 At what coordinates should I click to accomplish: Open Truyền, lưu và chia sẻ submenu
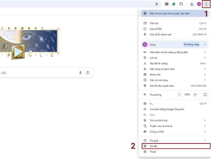coord(175,126)
